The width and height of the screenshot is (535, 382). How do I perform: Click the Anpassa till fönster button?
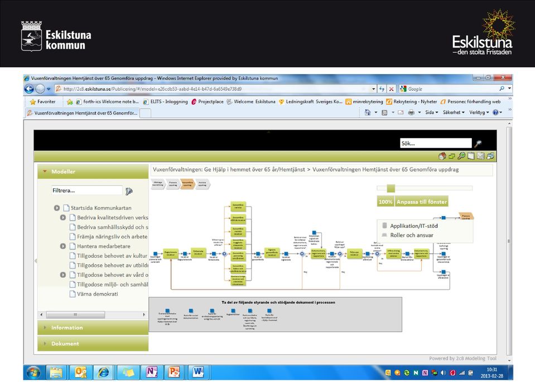[422, 202]
